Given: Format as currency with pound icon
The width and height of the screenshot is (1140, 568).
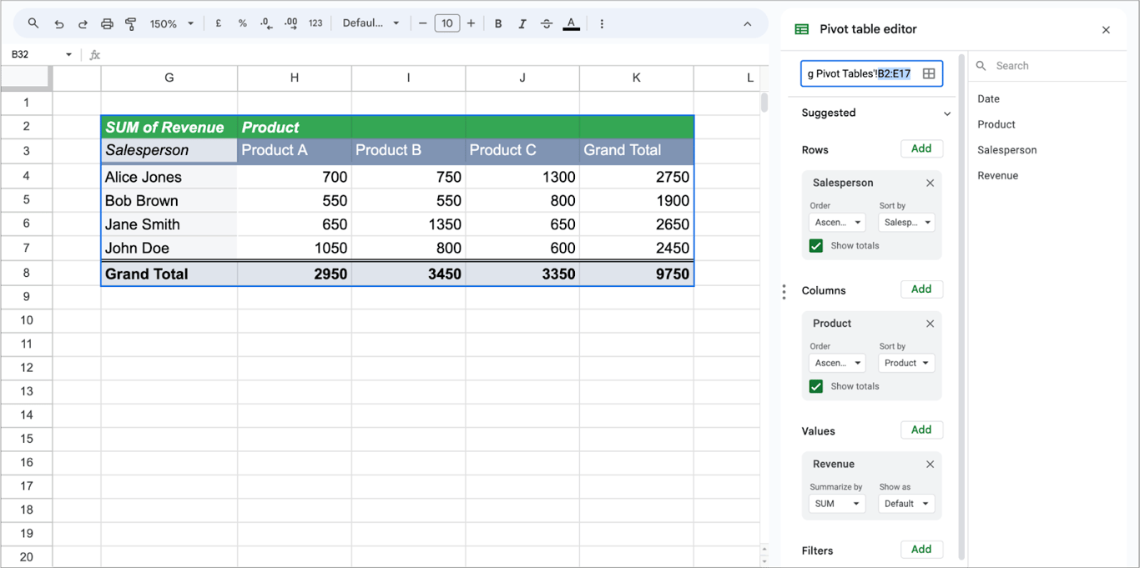Looking at the screenshot, I should [x=219, y=23].
